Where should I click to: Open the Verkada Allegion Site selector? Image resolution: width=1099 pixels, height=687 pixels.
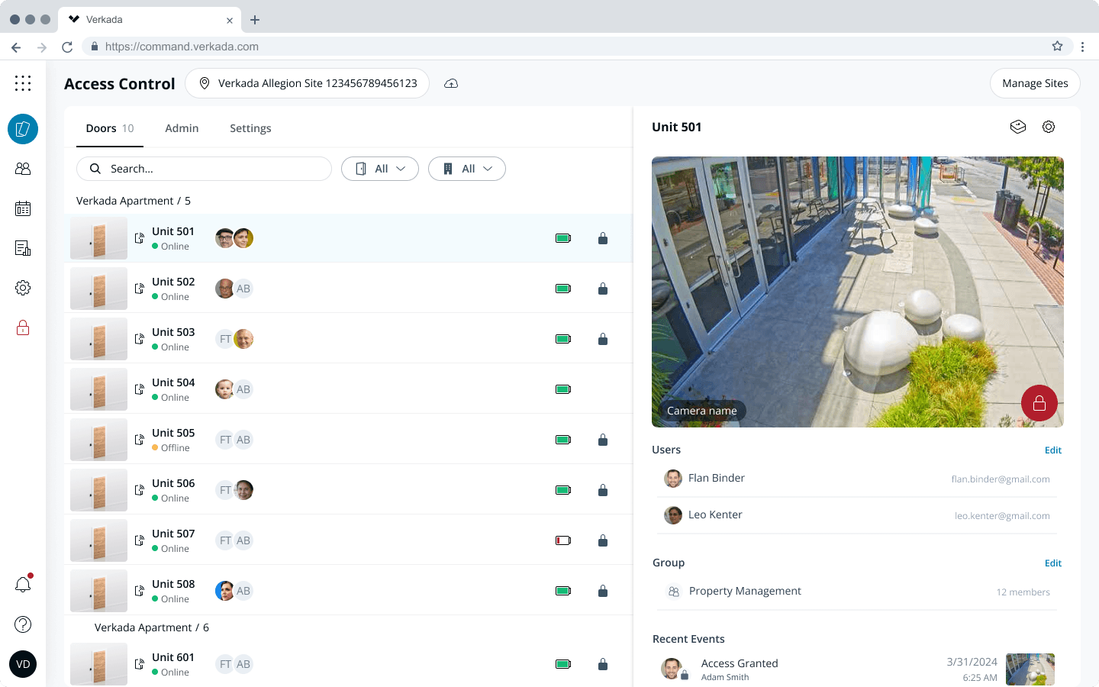[307, 83]
